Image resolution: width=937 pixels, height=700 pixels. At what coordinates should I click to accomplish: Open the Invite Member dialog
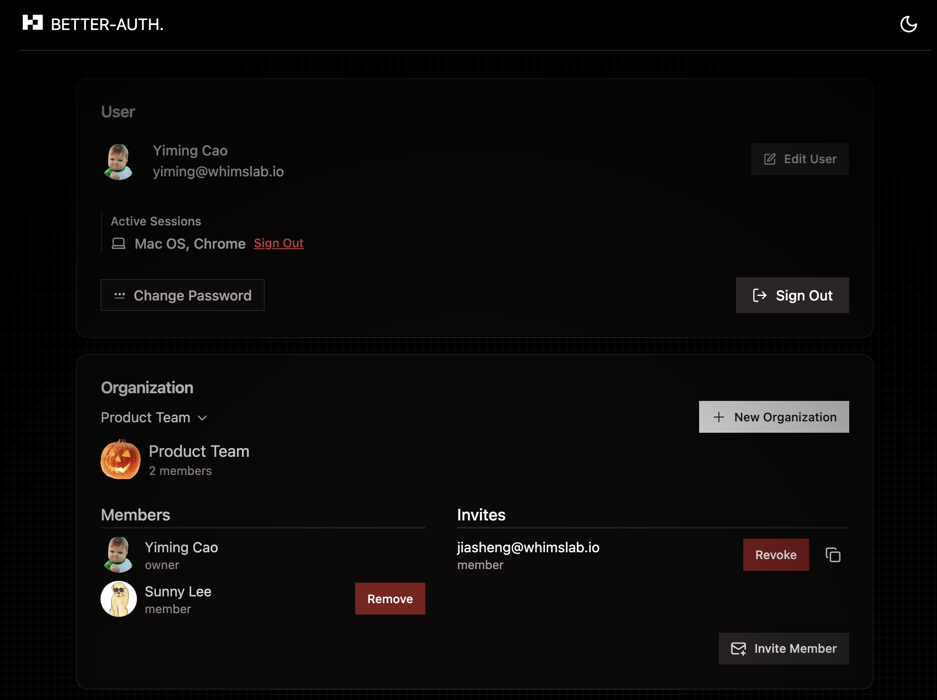[783, 649]
